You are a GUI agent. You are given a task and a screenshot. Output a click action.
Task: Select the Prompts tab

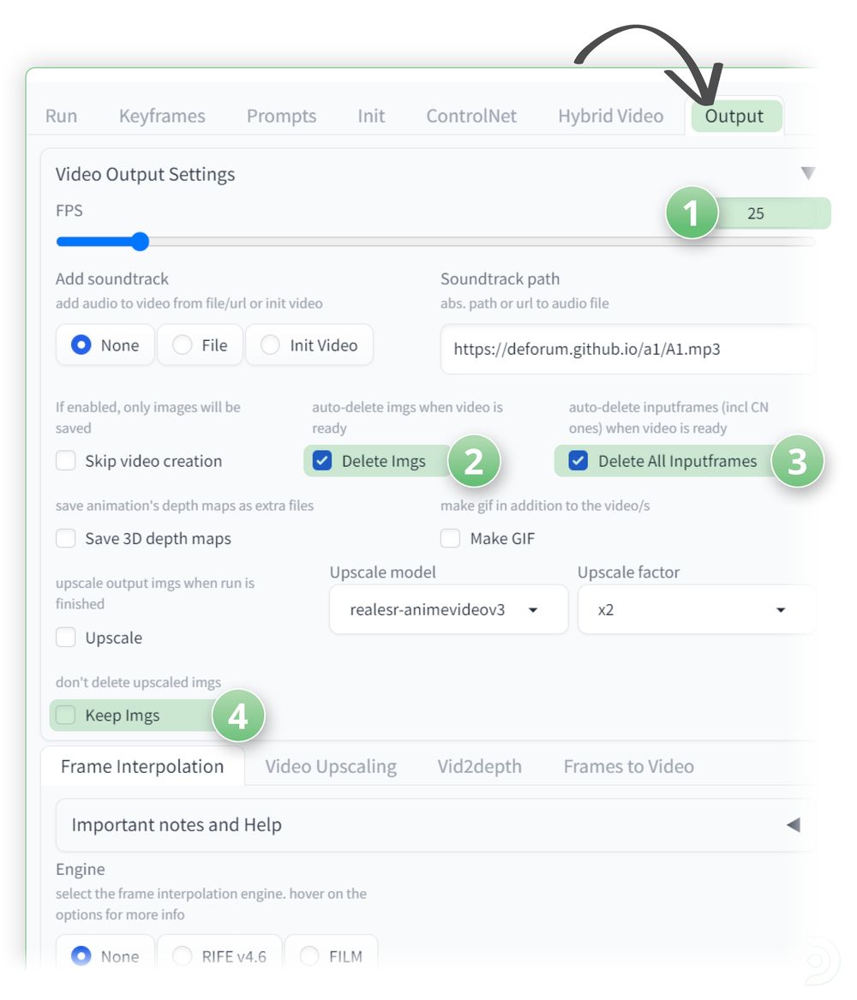(x=281, y=116)
